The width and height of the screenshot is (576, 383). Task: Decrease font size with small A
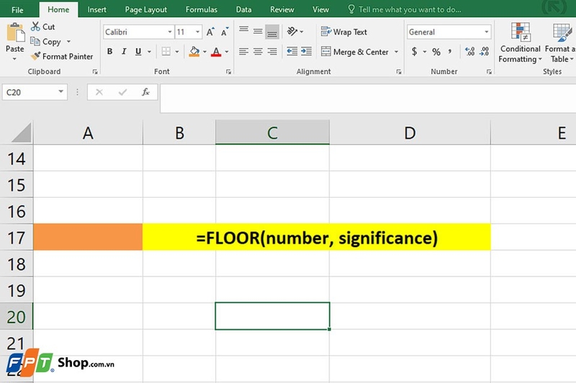click(x=225, y=32)
